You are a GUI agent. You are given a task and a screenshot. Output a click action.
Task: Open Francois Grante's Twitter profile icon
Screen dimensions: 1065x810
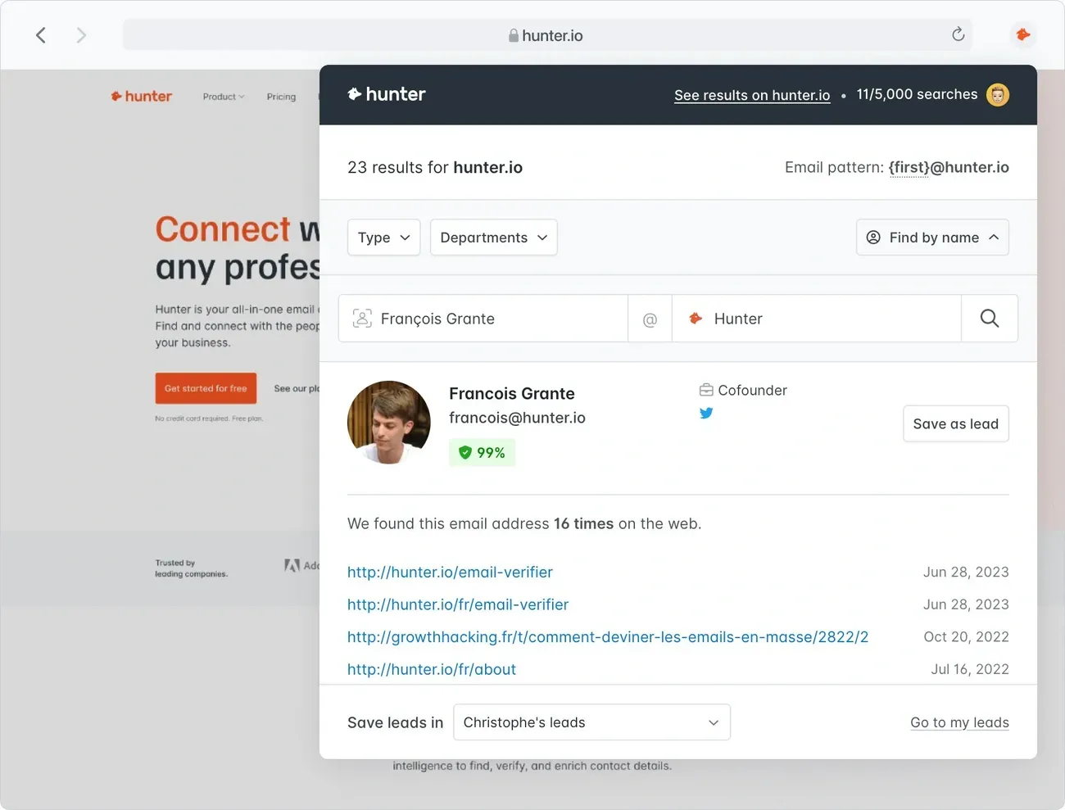tap(706, 413)
